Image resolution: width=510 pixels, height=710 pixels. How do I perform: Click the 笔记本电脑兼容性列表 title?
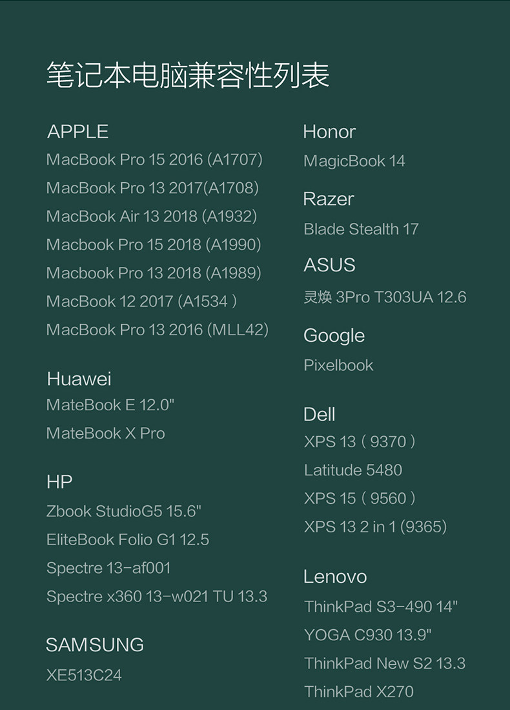click(188, 76)
